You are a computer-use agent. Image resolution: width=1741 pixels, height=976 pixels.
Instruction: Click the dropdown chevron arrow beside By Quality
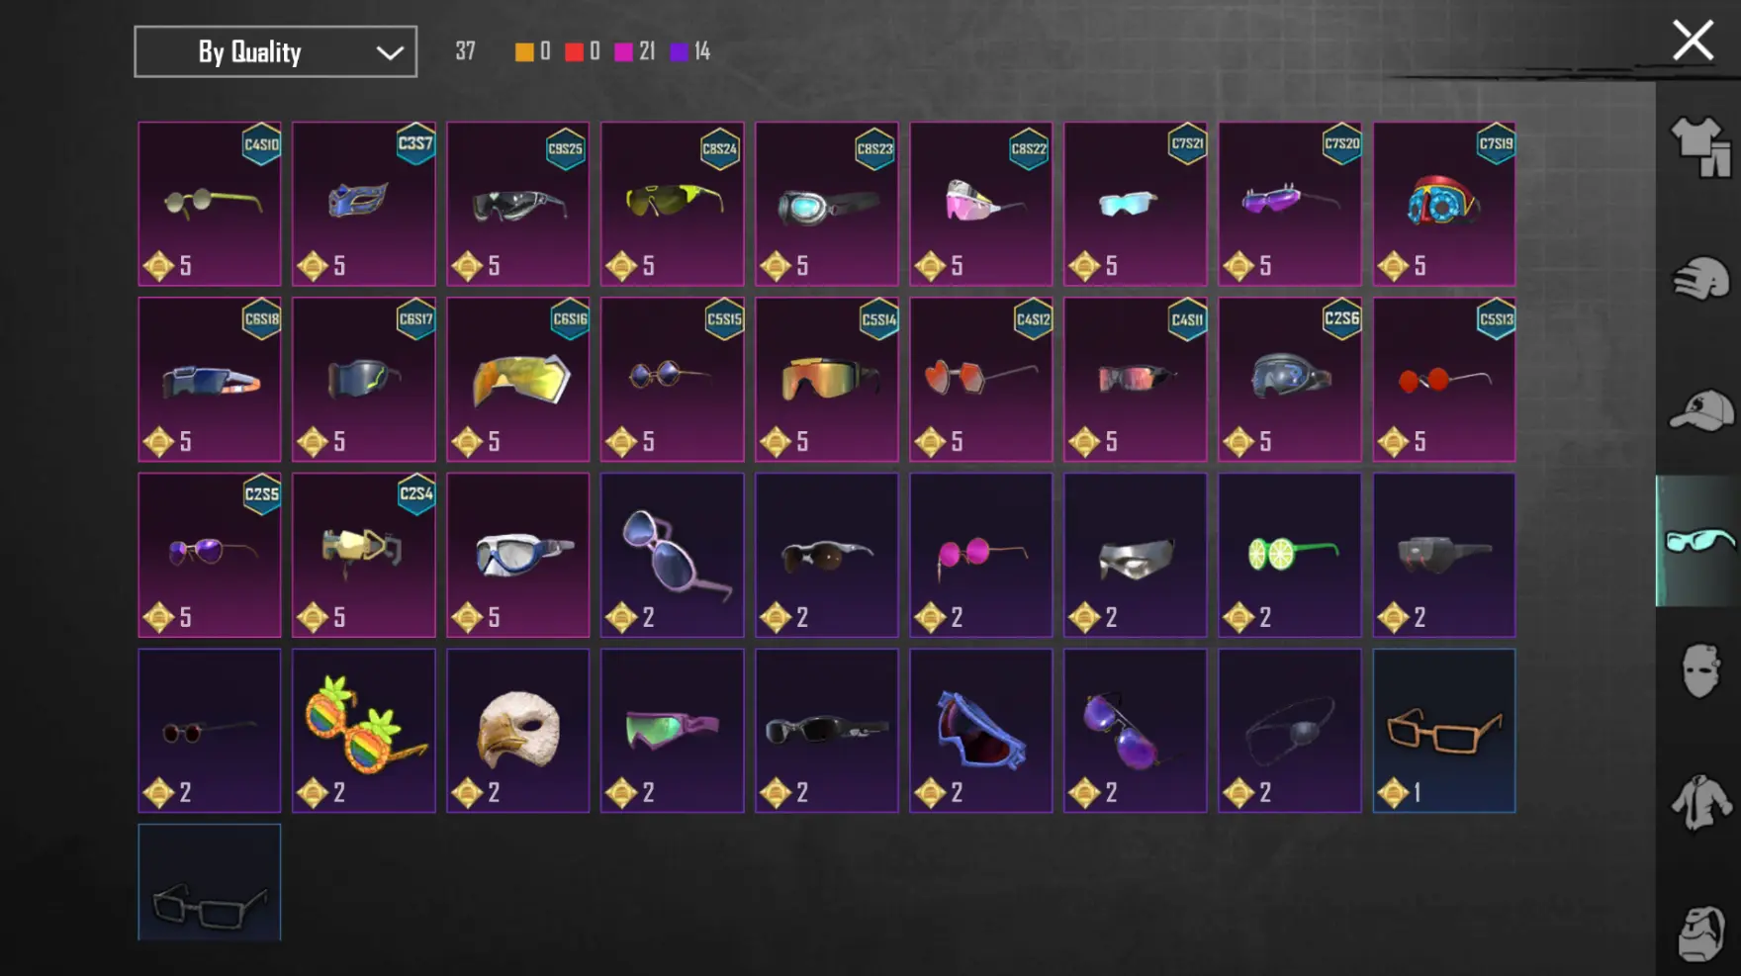coord(390,52)
